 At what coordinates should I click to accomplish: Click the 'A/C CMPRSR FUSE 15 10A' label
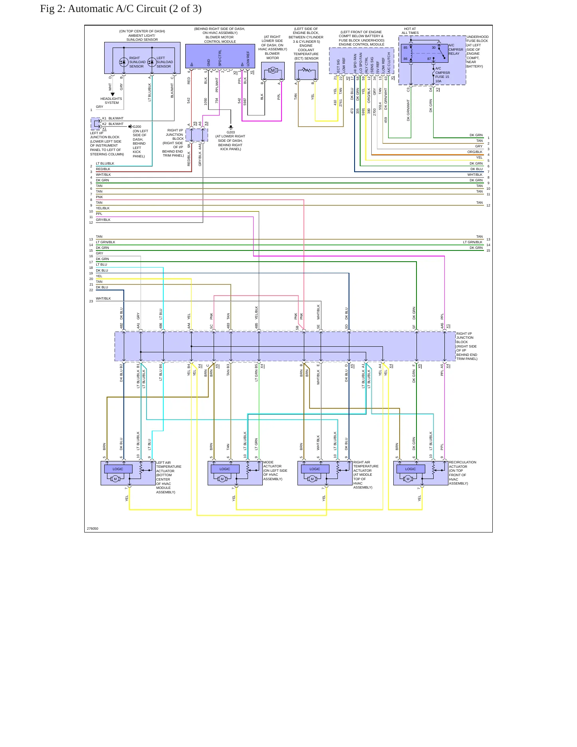tap(442, 75)
